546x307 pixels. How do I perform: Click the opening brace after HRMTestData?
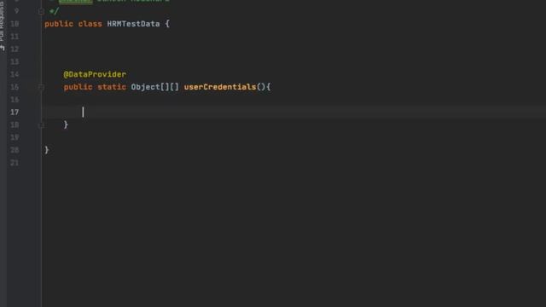coord(167,24)
